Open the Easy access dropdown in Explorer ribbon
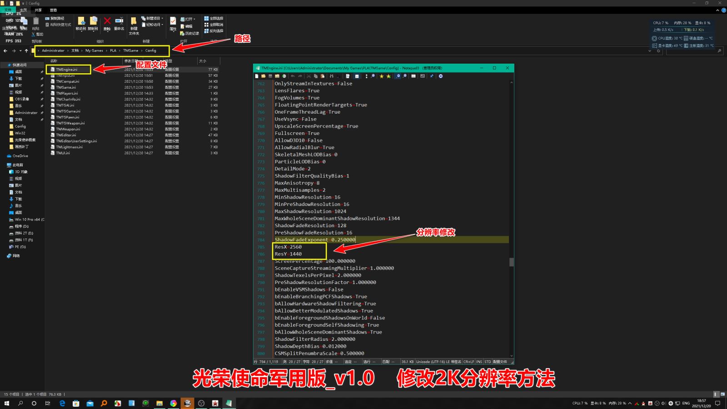727x409 pixels. (x=152, y=25)
